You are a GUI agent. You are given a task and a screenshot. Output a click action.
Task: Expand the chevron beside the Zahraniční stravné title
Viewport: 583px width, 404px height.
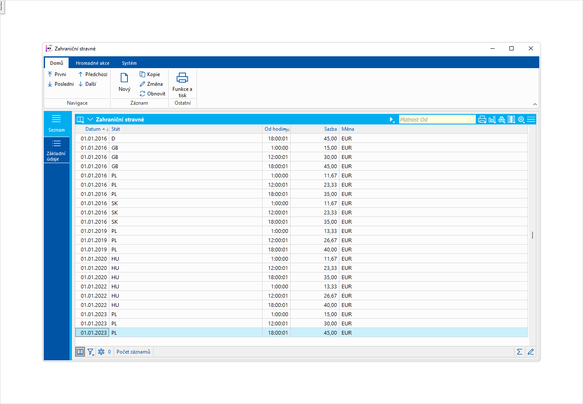click(90, 120)
